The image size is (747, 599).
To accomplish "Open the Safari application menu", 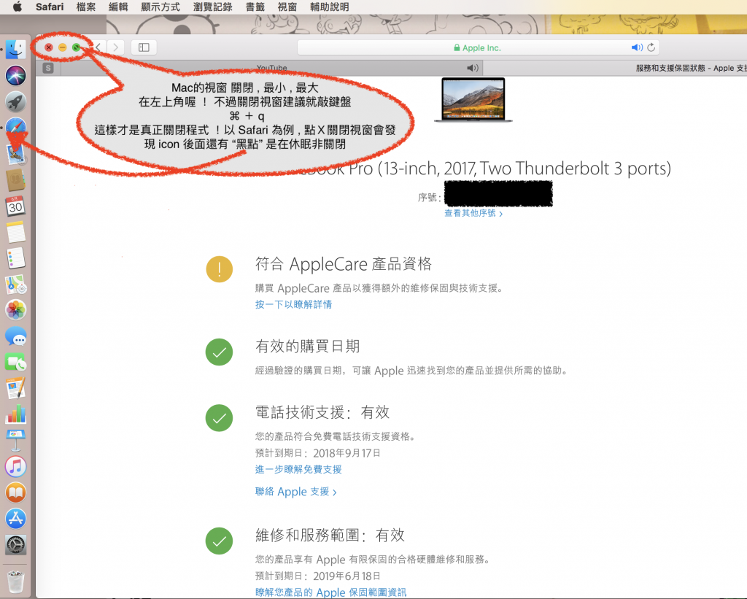I will (x=50, y=7).
